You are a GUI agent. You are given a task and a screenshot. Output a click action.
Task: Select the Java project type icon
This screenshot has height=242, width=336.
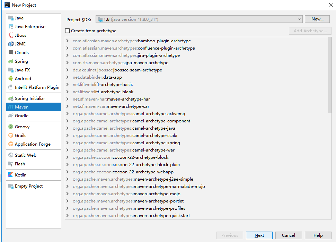11,18
